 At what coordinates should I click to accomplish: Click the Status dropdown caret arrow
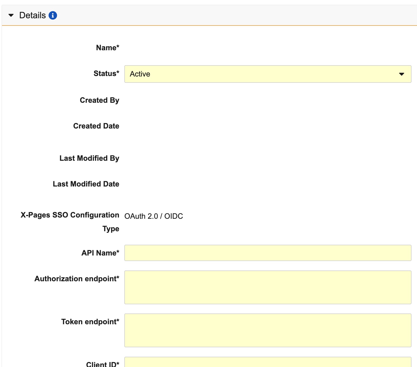click(x=401, y=74)
